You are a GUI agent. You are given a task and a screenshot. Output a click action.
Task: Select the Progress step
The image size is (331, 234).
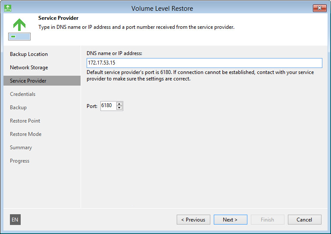(20, 161)
